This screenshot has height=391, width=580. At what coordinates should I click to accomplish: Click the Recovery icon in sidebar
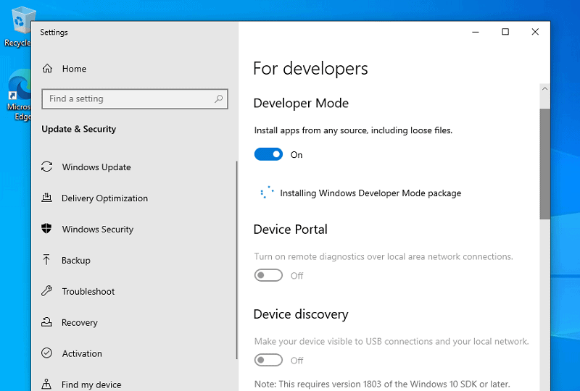click(46, 322)
